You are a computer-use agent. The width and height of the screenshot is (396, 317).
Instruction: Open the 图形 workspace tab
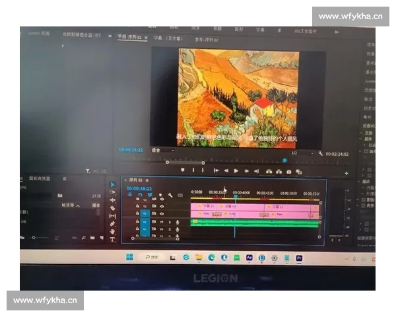(239, 29)
